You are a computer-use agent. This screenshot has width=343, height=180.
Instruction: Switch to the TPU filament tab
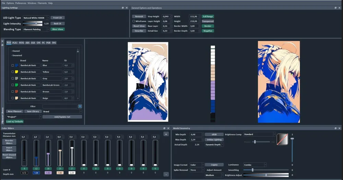(54, 43)
